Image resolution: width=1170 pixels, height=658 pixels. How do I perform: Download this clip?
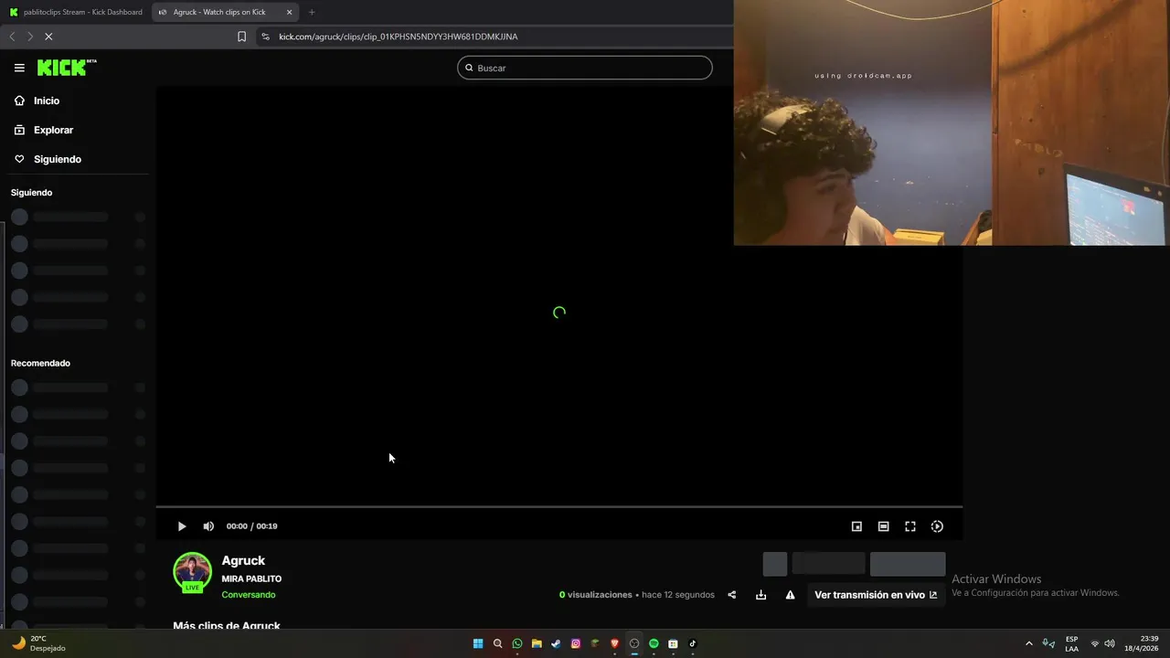tap(760, 595)
